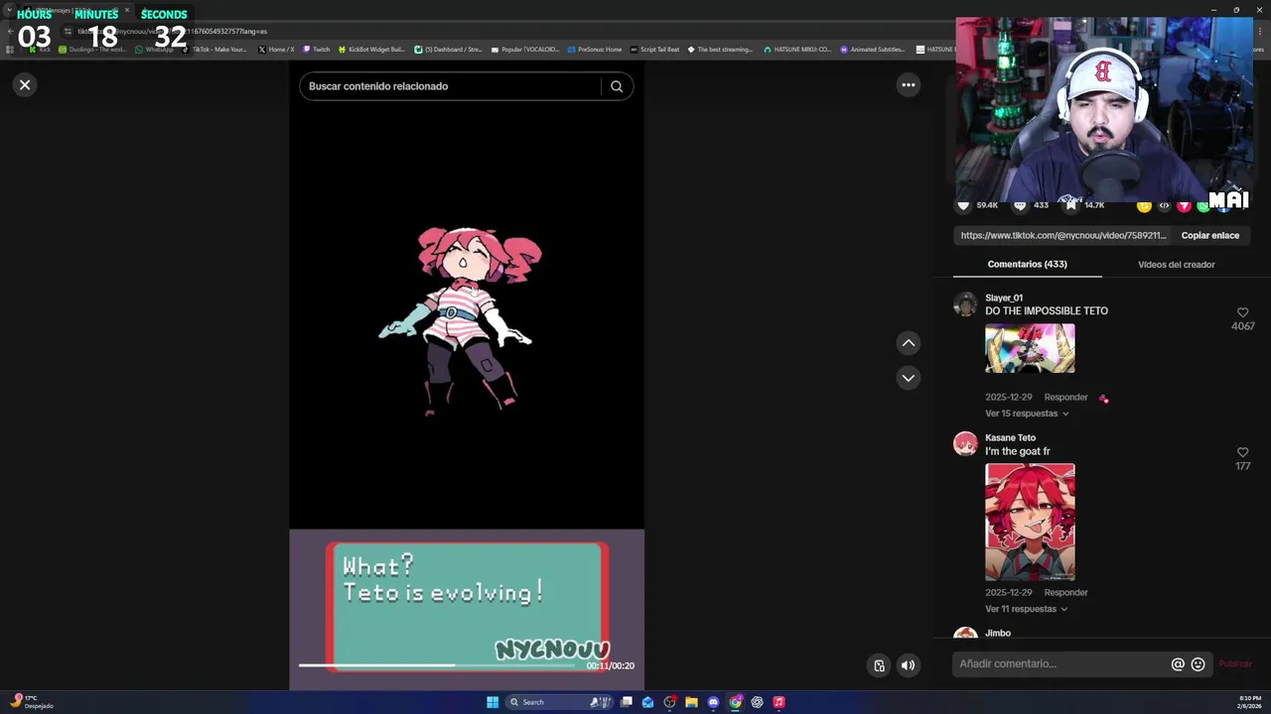Open File Explorer from the taskbar
The image size is (1271, 714).
[x=692, y=702]
